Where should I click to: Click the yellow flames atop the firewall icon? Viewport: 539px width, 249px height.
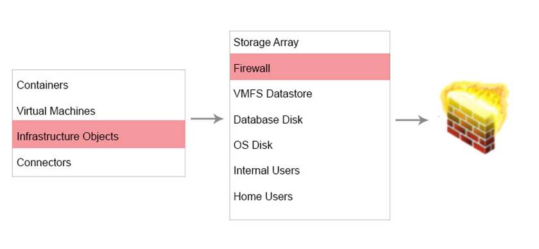coord(474,93)
